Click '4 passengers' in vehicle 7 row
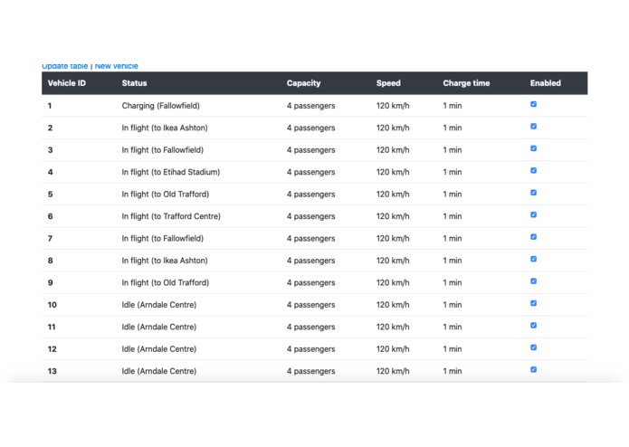 (x=311, y=239)
